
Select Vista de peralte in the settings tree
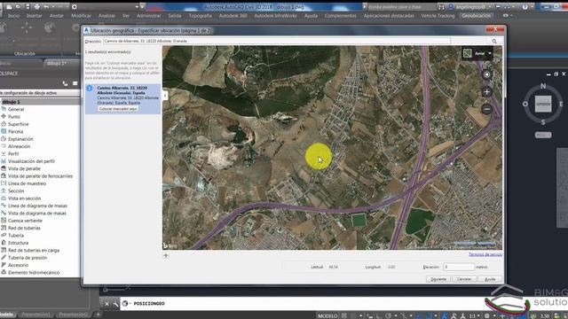pyautogui.click(x=24, y=169)
